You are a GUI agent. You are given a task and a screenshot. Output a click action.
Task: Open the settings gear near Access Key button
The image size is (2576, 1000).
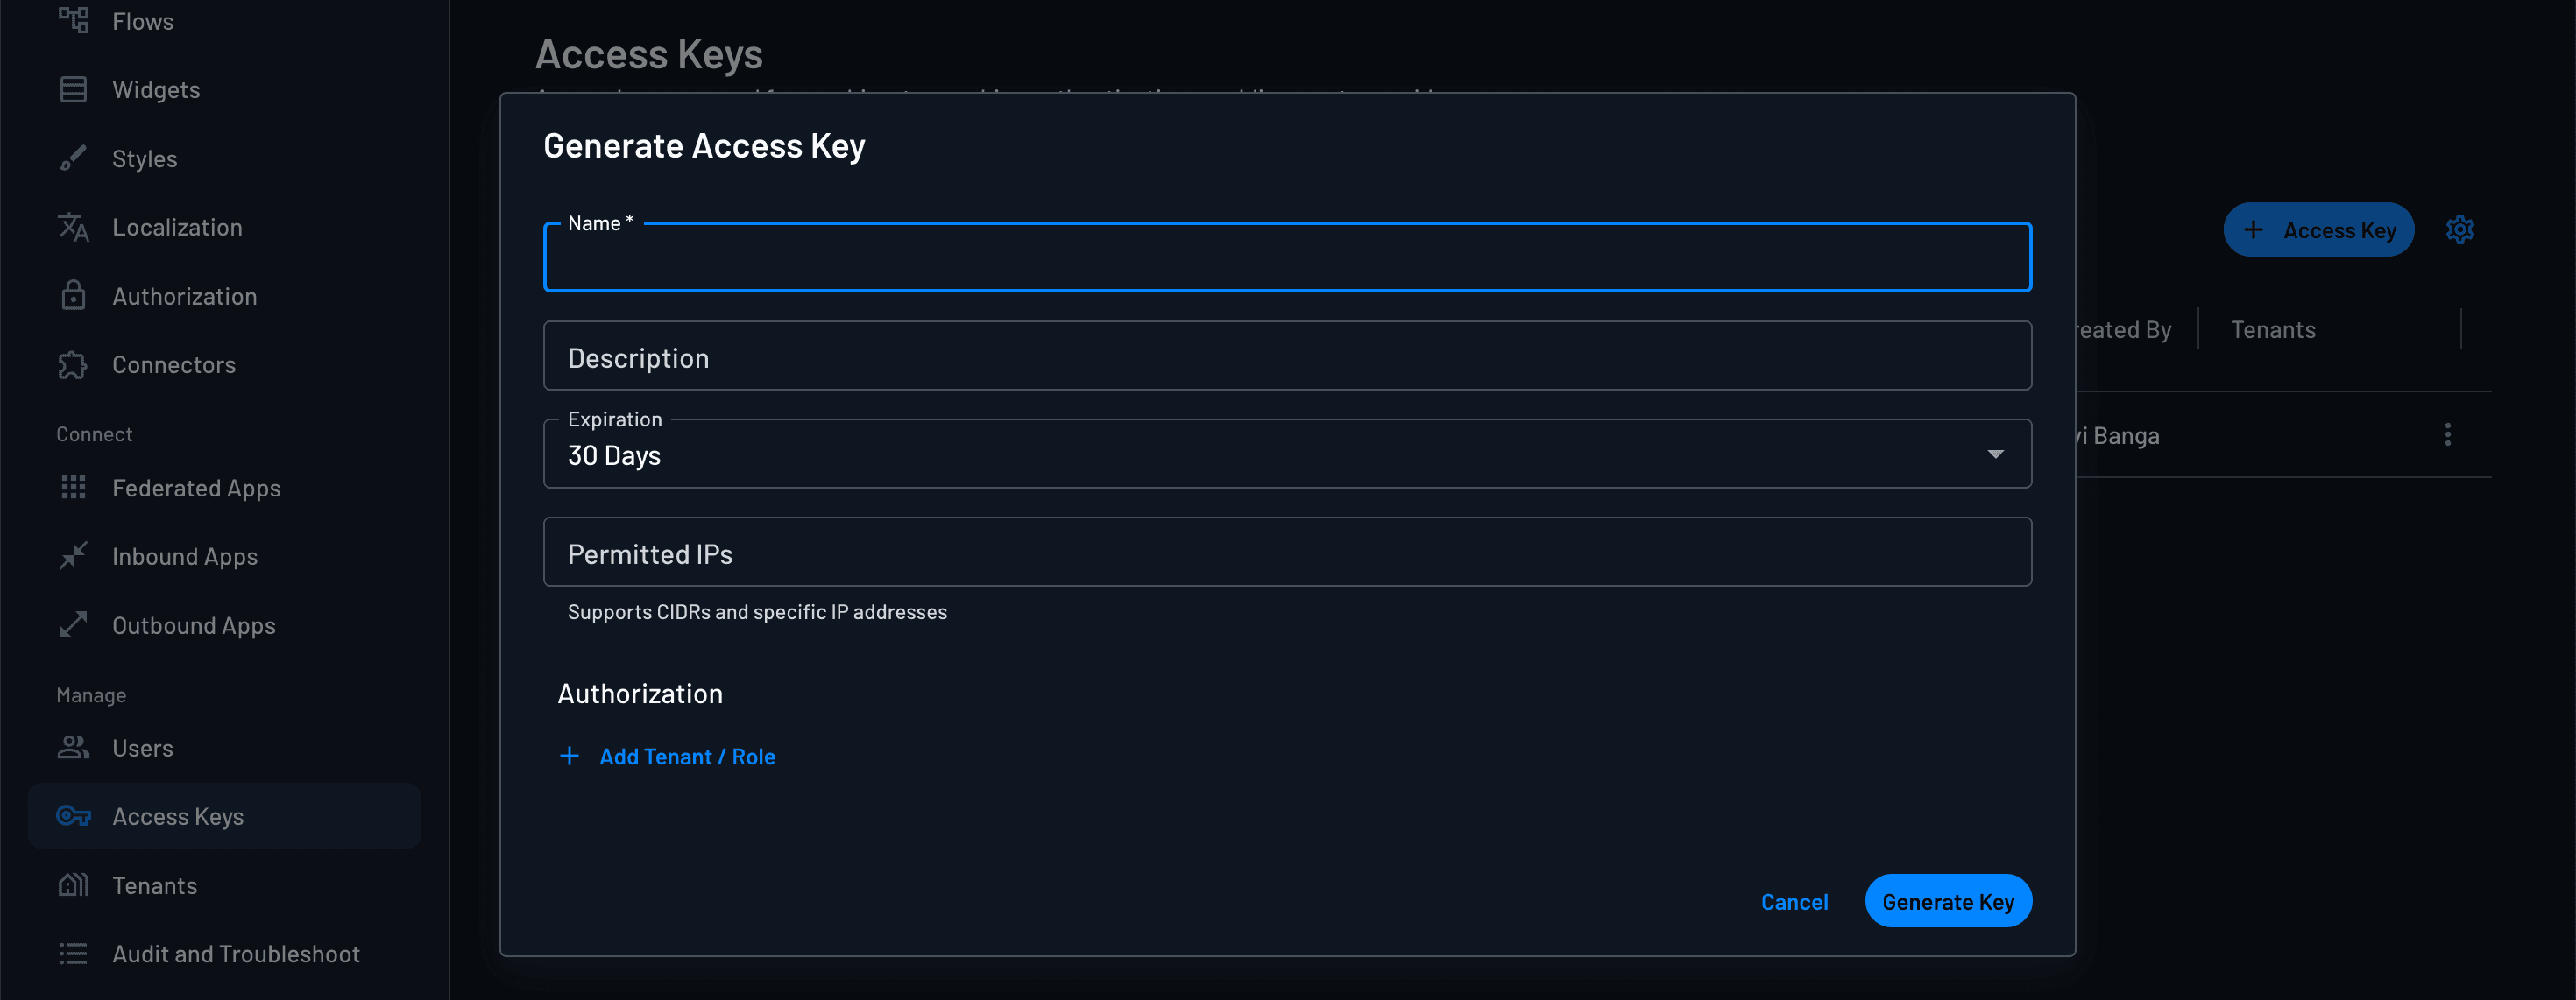pos(2460,229)
